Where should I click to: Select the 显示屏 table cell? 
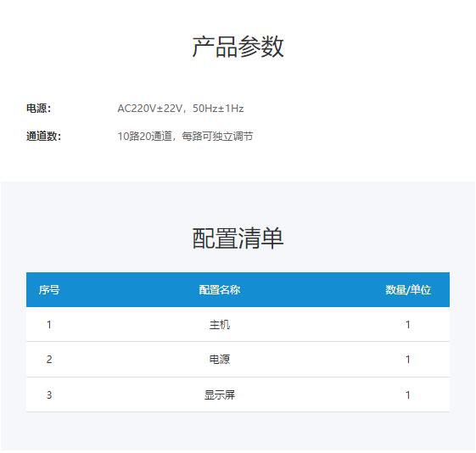(x=220, y=395)
